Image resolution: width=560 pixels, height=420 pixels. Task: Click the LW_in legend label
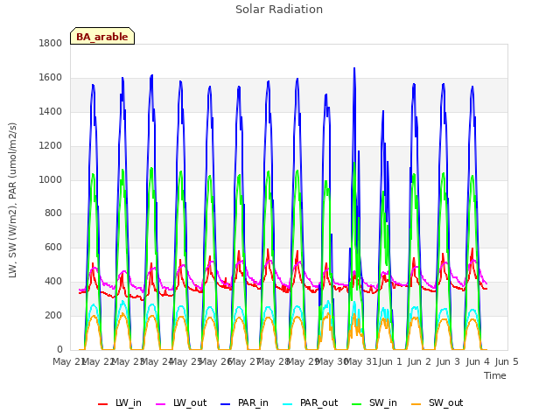(x=129, y=402)
